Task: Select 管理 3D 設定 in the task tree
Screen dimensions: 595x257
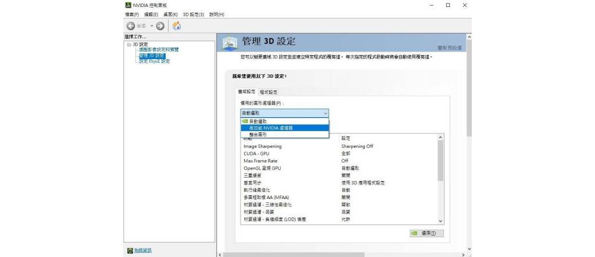Action: [152, 56]
